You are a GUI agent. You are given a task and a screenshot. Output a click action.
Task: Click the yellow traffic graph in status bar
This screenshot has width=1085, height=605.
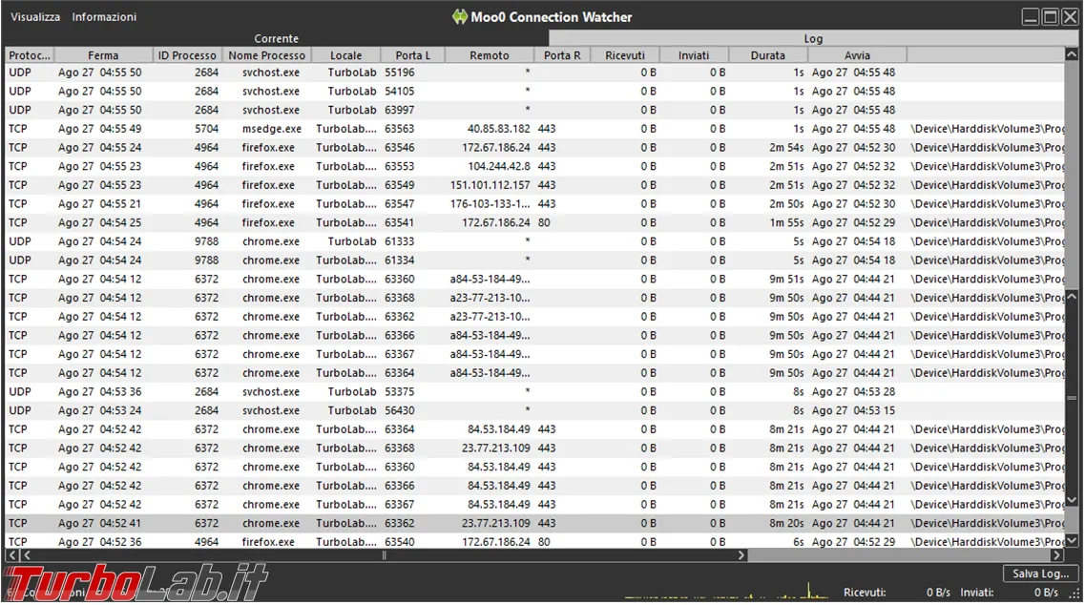(x=726, y=591)
